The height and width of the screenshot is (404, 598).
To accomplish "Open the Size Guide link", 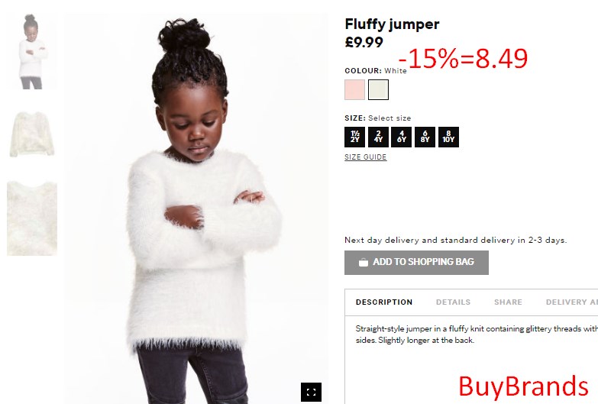I will click(x=365, y=157).
